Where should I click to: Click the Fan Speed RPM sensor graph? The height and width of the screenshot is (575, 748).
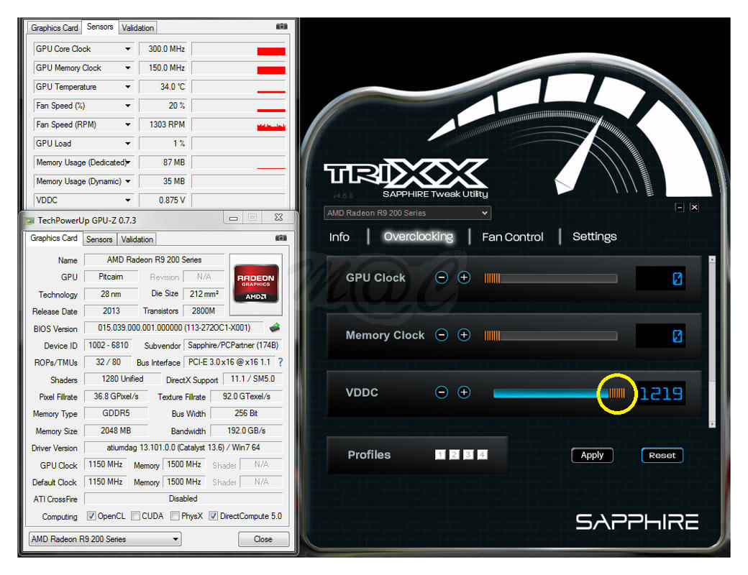click(239, 124)
